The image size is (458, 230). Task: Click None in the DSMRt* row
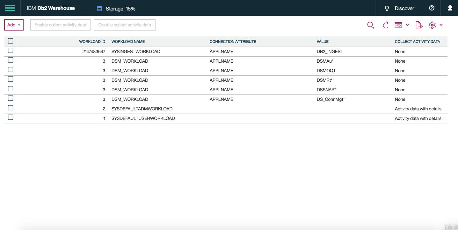tap(400, 80)
